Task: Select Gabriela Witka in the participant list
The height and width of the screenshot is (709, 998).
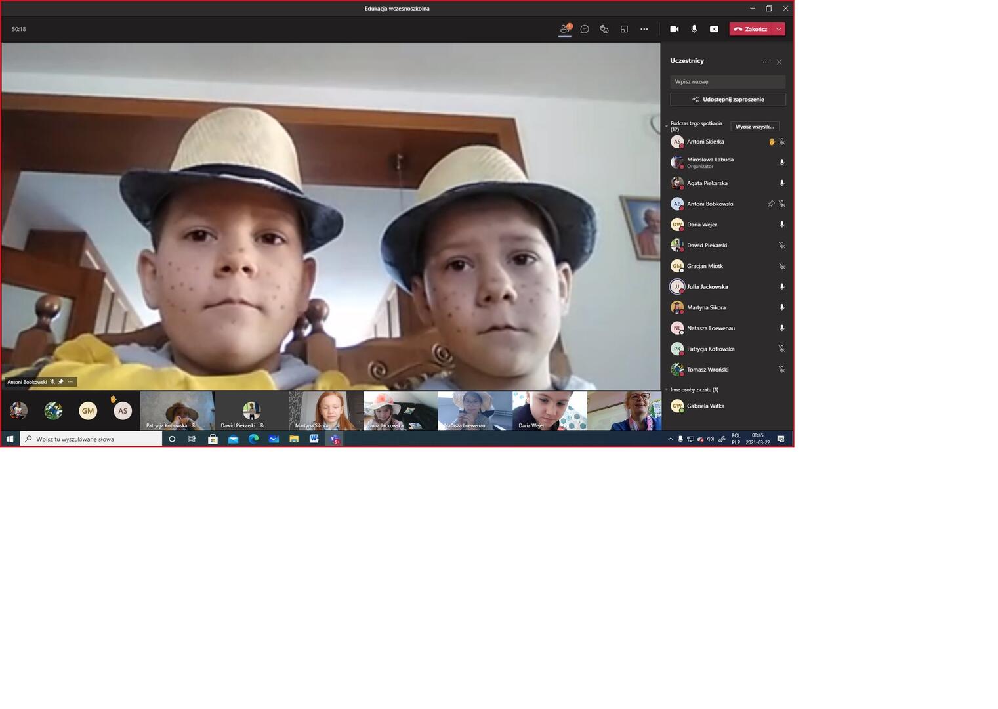Action: [705, 406]
